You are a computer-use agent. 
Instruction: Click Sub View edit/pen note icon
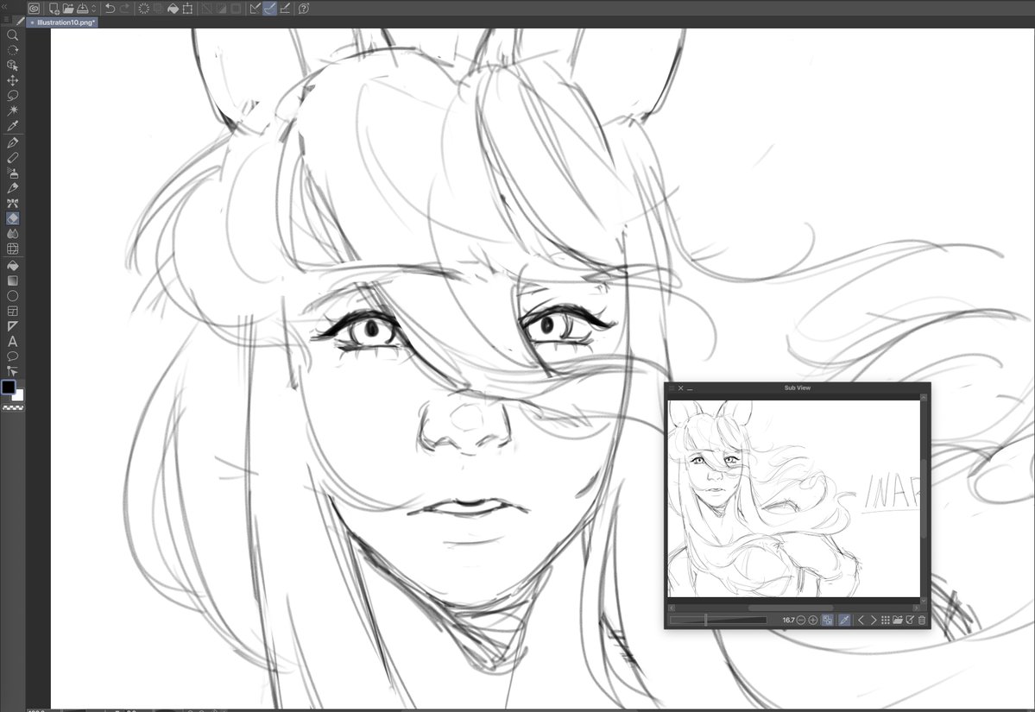[910, 621]
